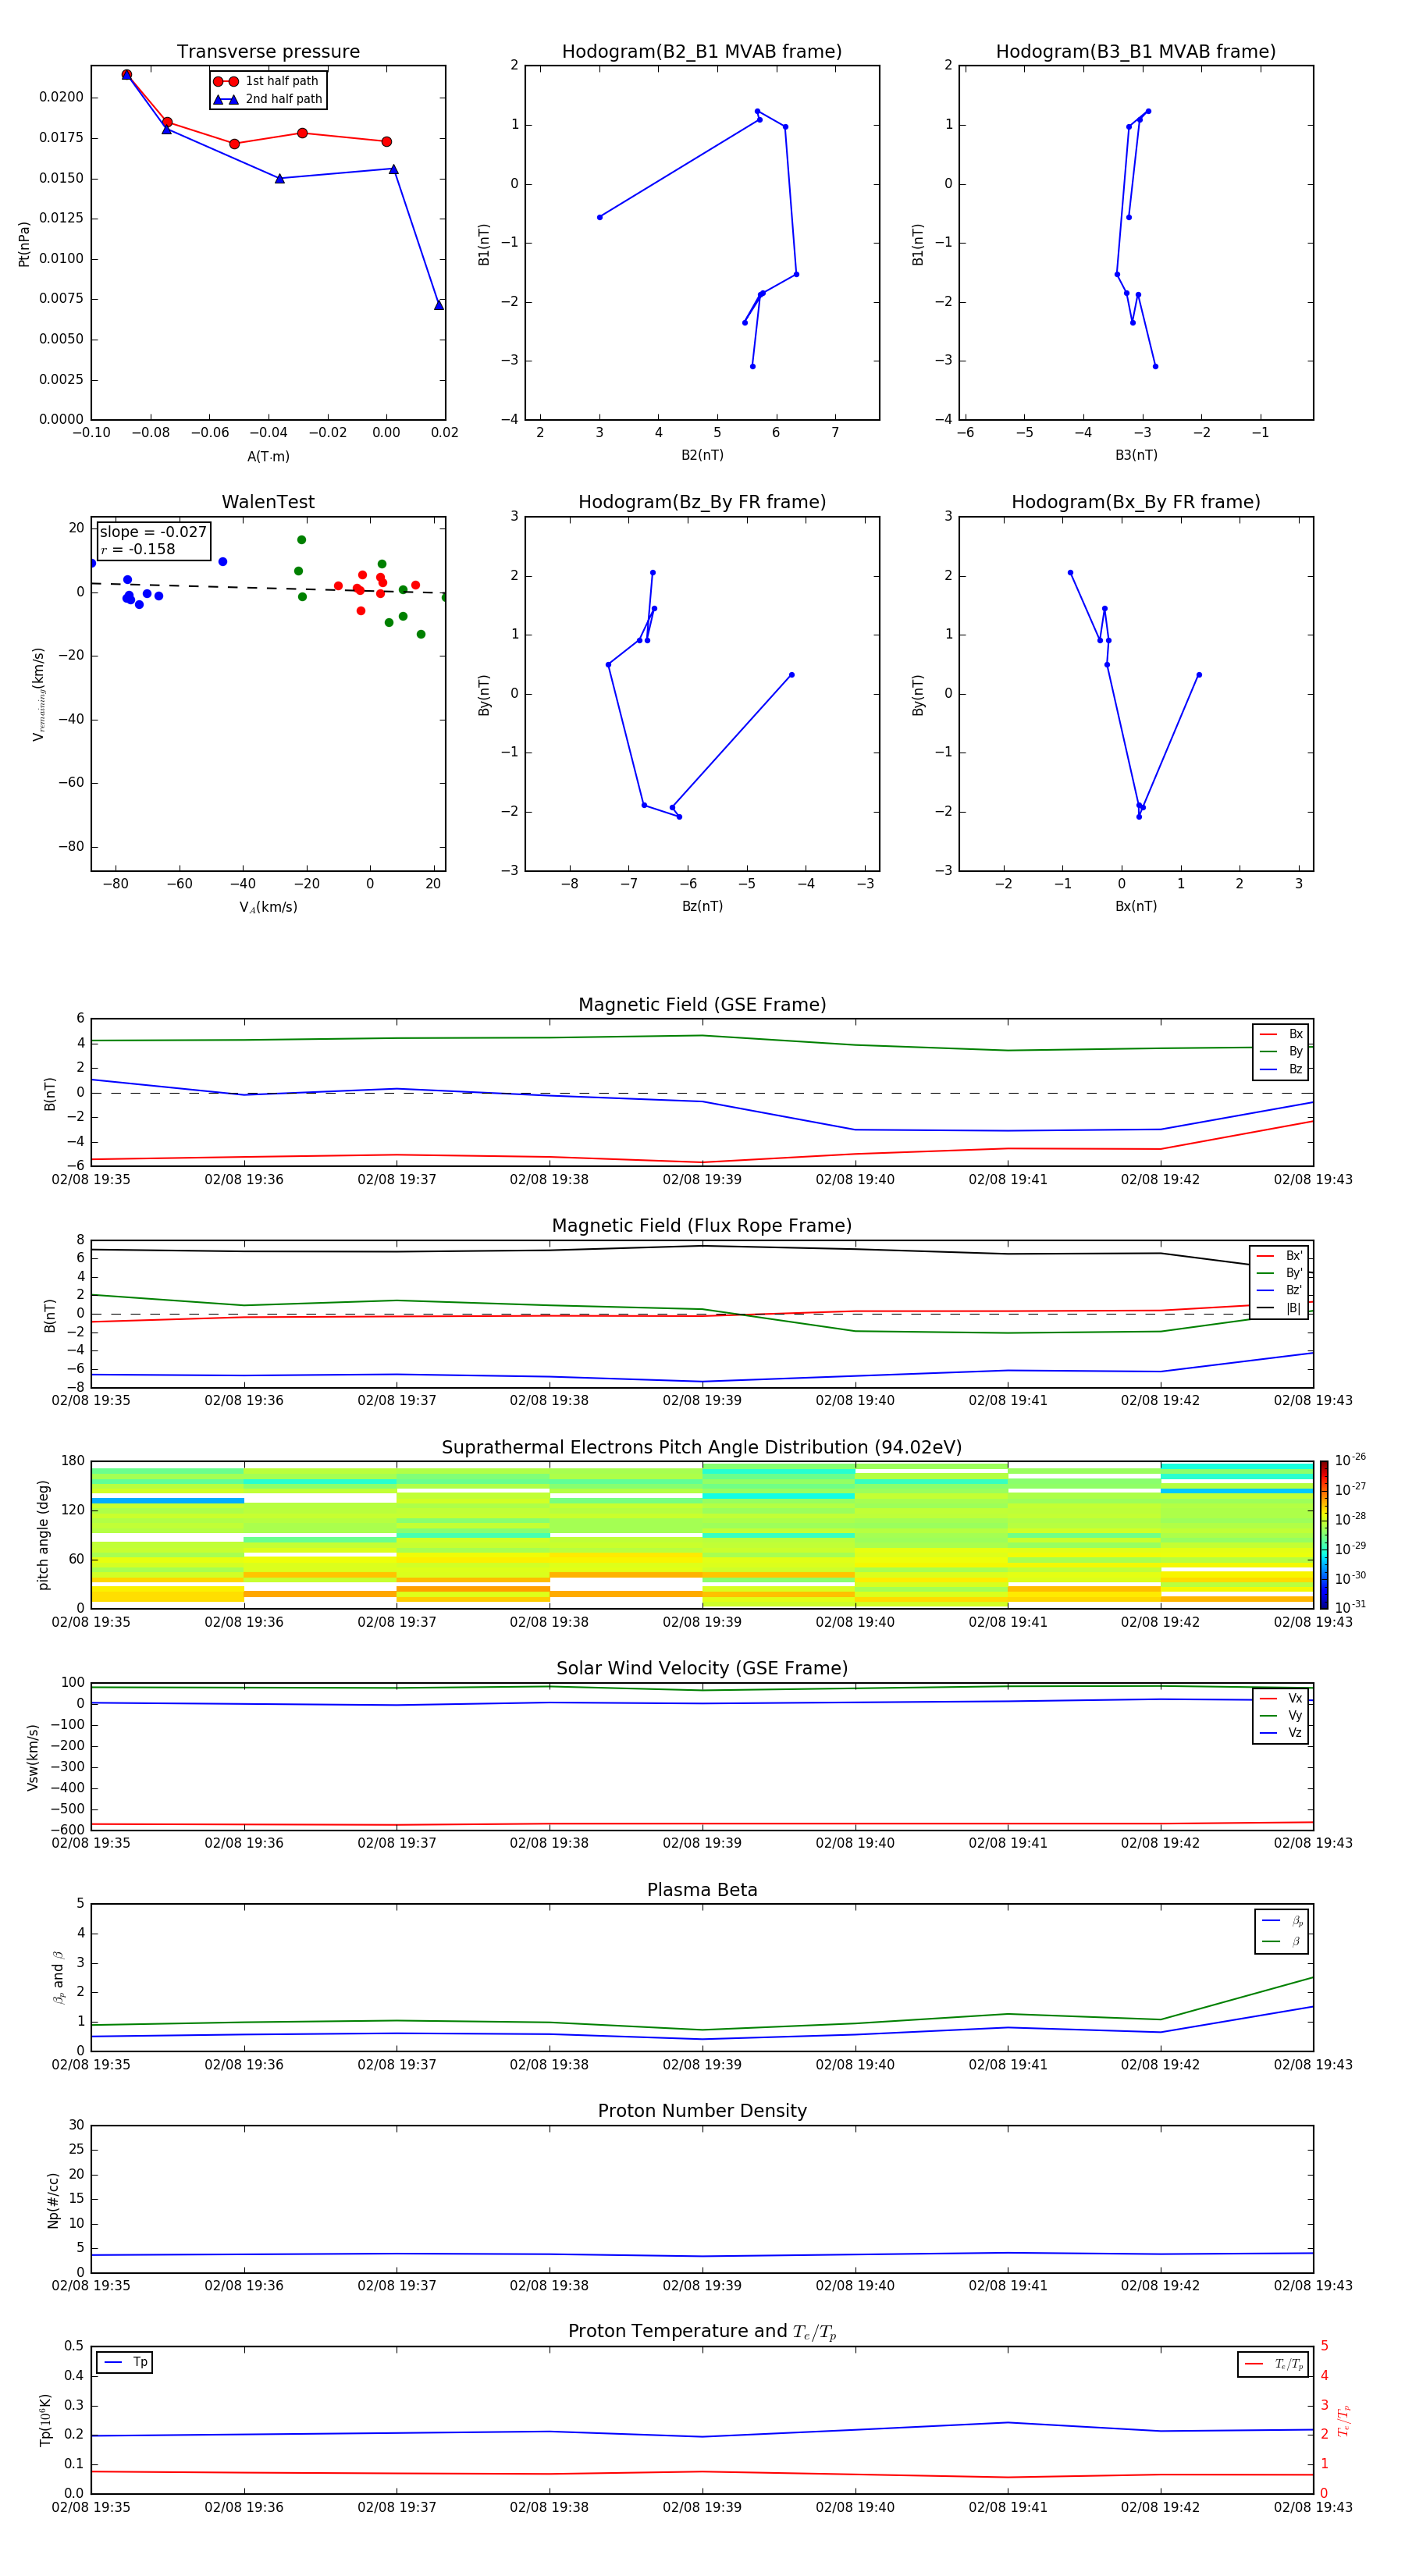This screenshot has width=1405, height=2576.
Task: Click the B2(nT) x-axis label
Action: point(702,455)
